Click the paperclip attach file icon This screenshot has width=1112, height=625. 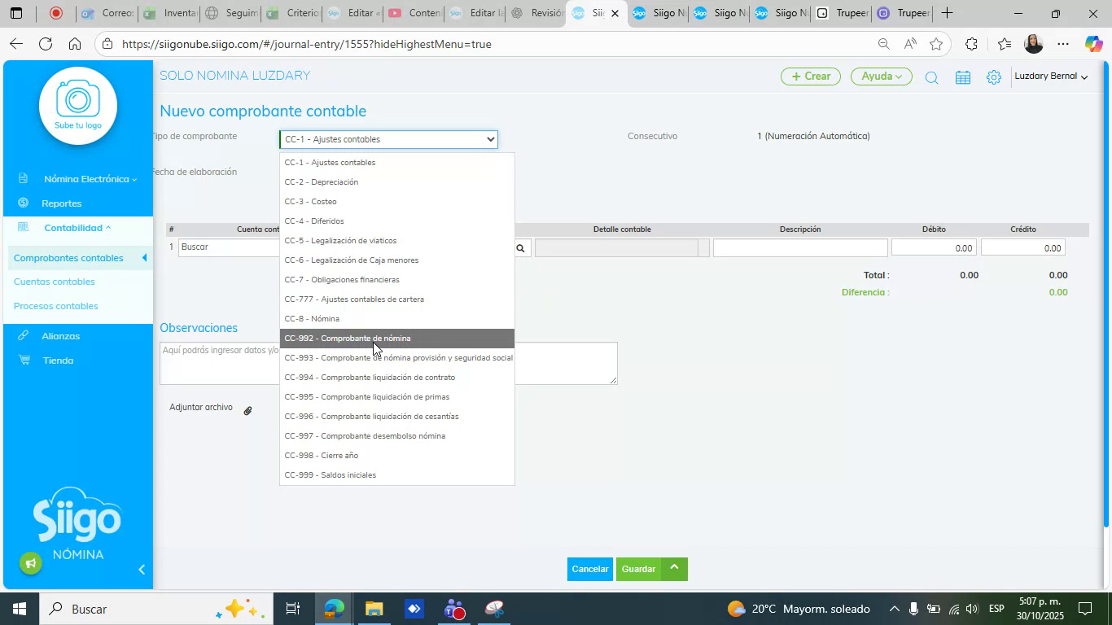[247, 411]
